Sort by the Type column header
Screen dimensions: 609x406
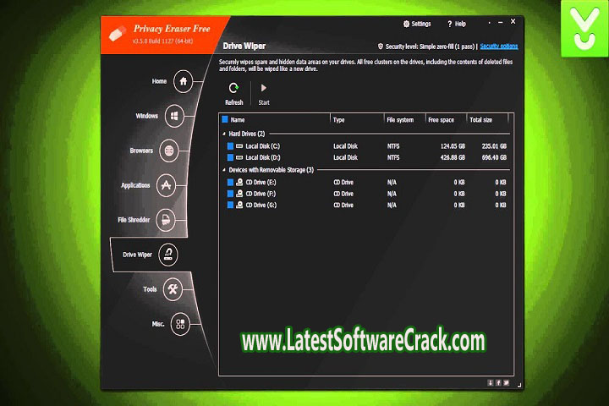click(x=338, y=119)
